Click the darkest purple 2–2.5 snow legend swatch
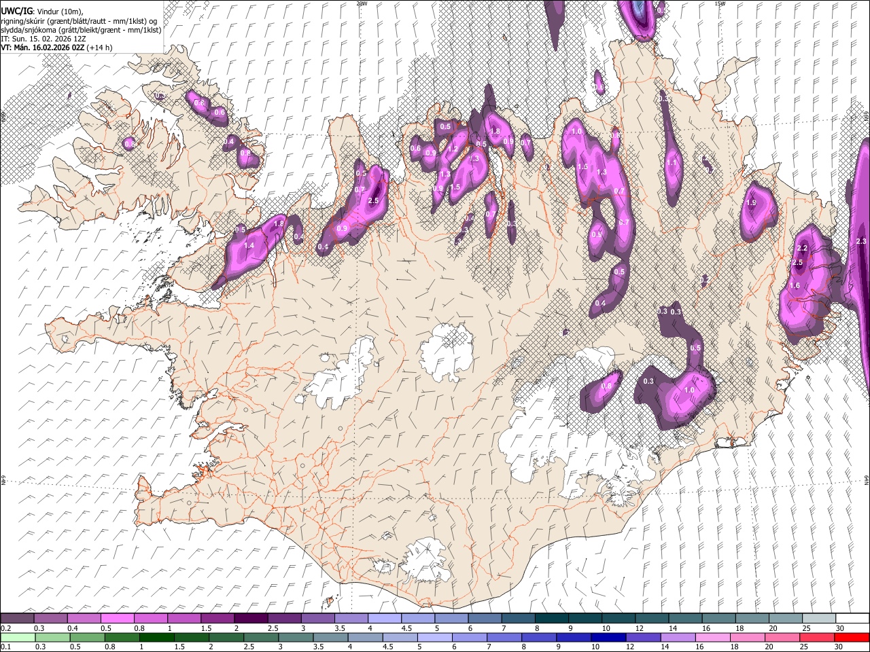 [x=251, y=618]
